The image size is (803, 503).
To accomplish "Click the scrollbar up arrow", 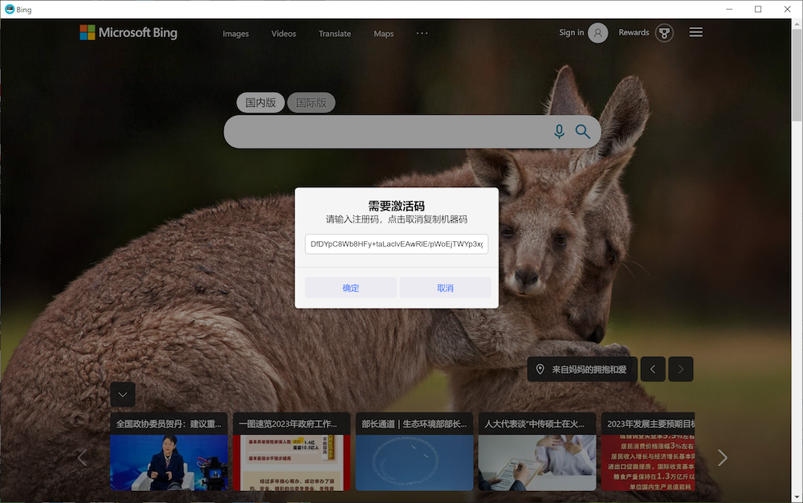I will 797,23.
